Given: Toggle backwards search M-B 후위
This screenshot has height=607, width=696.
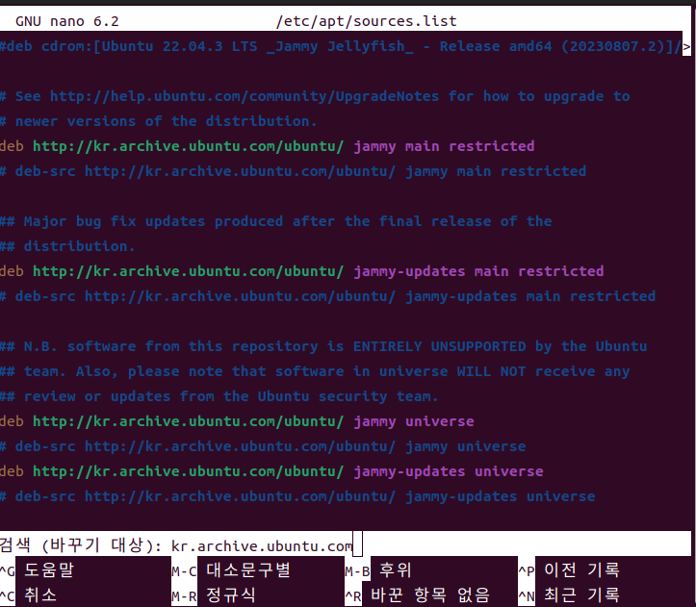Looking at the screenshot, I should pyautogui.click(x=378, y=570).
